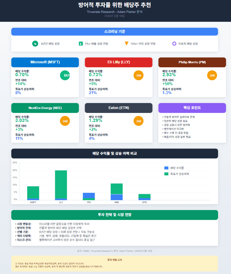Click the green dollar icon for 7%+ 매출 성장

coord(81,44)
